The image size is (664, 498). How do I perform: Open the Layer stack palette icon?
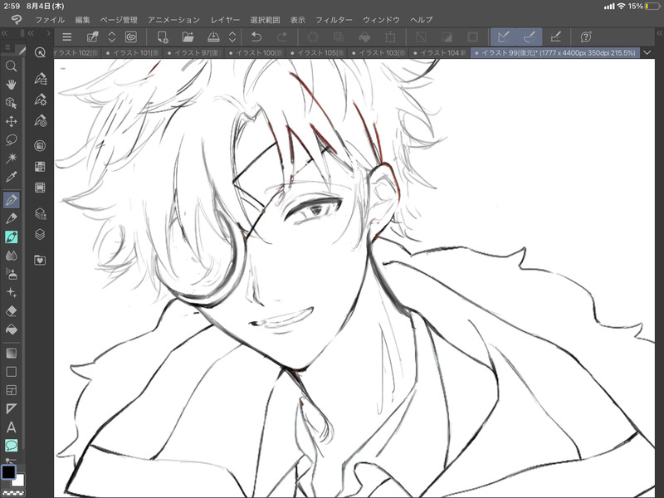40,234
